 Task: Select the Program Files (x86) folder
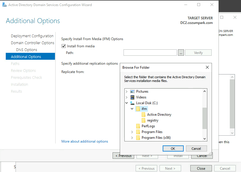pos(156,138)
